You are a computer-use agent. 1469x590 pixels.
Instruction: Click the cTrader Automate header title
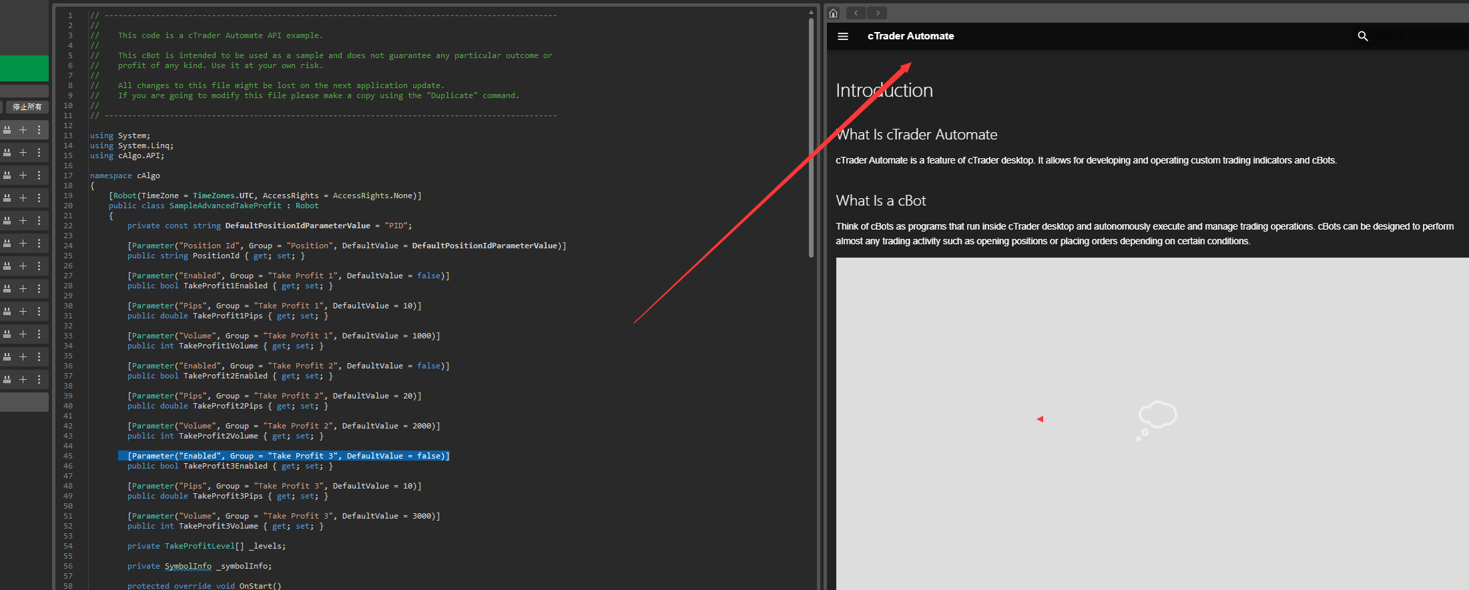[910, 37]
